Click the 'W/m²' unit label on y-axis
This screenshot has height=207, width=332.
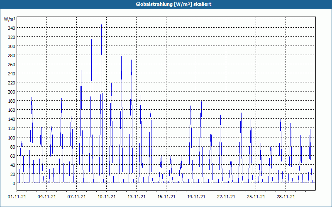pyautogui.click(x=10, y=19)
